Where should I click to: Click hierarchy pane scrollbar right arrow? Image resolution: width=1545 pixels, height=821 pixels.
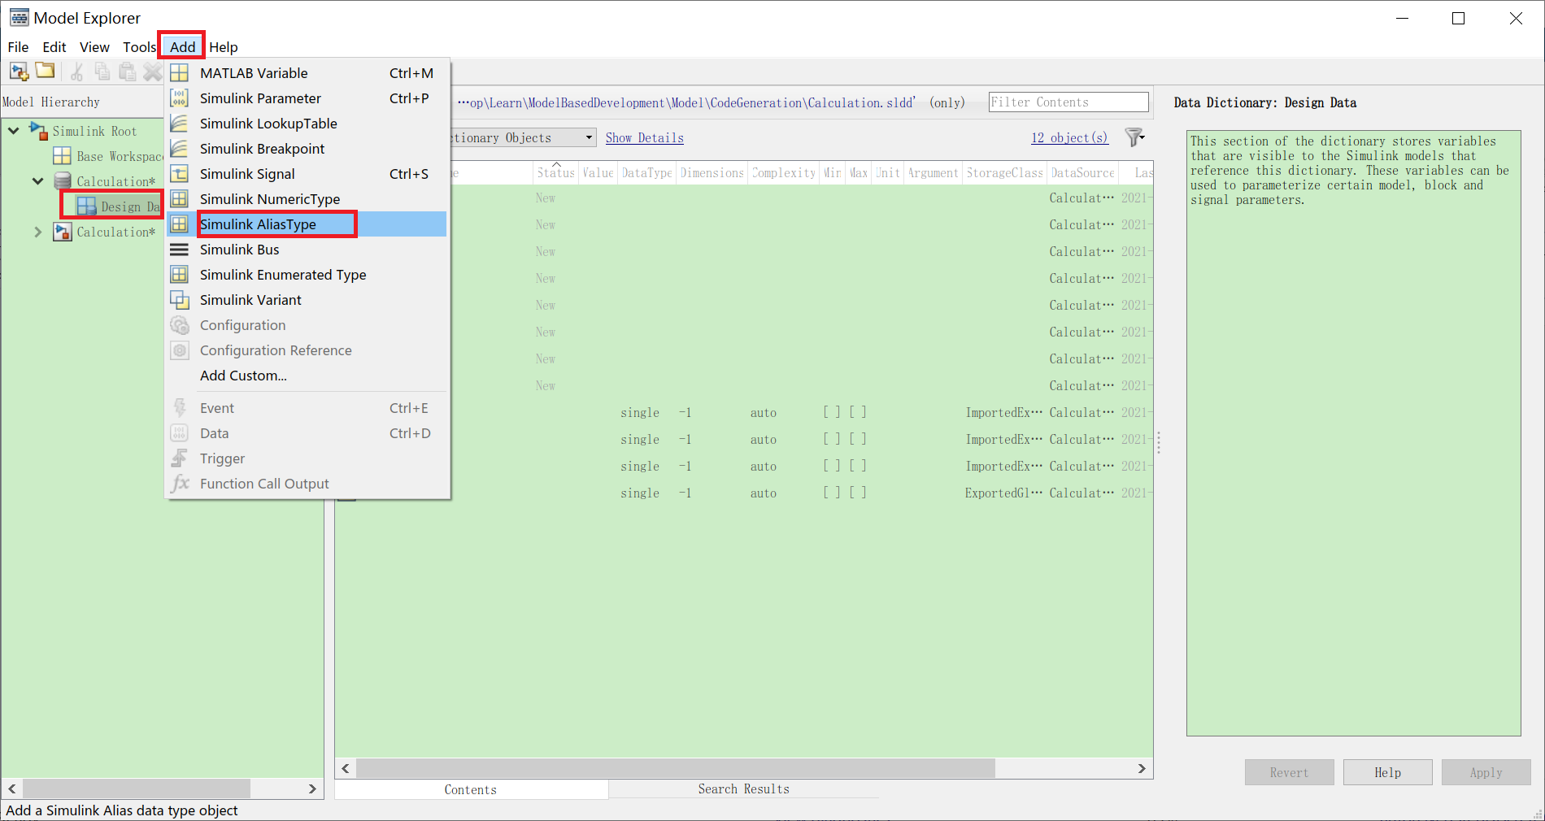point(312,788)
